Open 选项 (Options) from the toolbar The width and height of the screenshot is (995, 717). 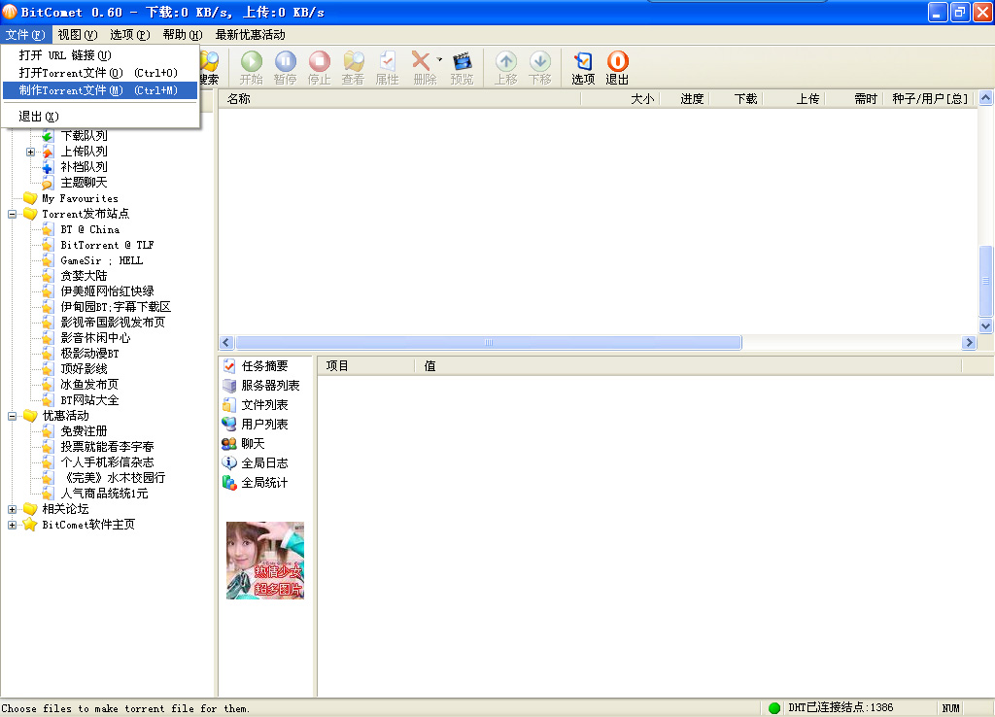point(583,68)
